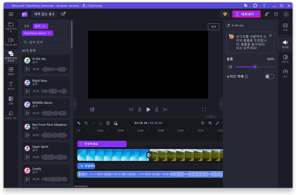Preview the In the sky track

[27, 69]
